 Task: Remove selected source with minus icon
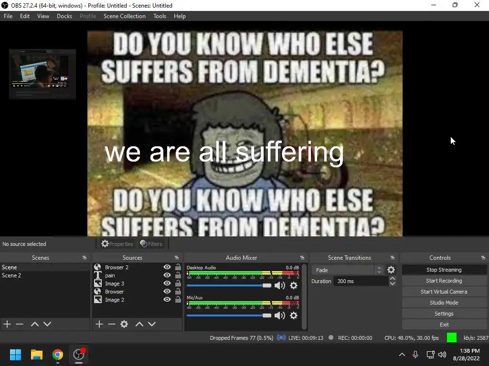coord(112,324)
